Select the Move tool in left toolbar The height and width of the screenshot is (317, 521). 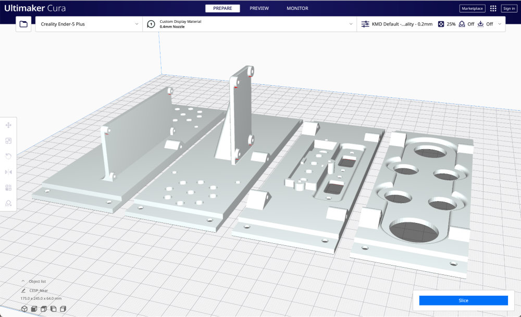tap(8, 125)
